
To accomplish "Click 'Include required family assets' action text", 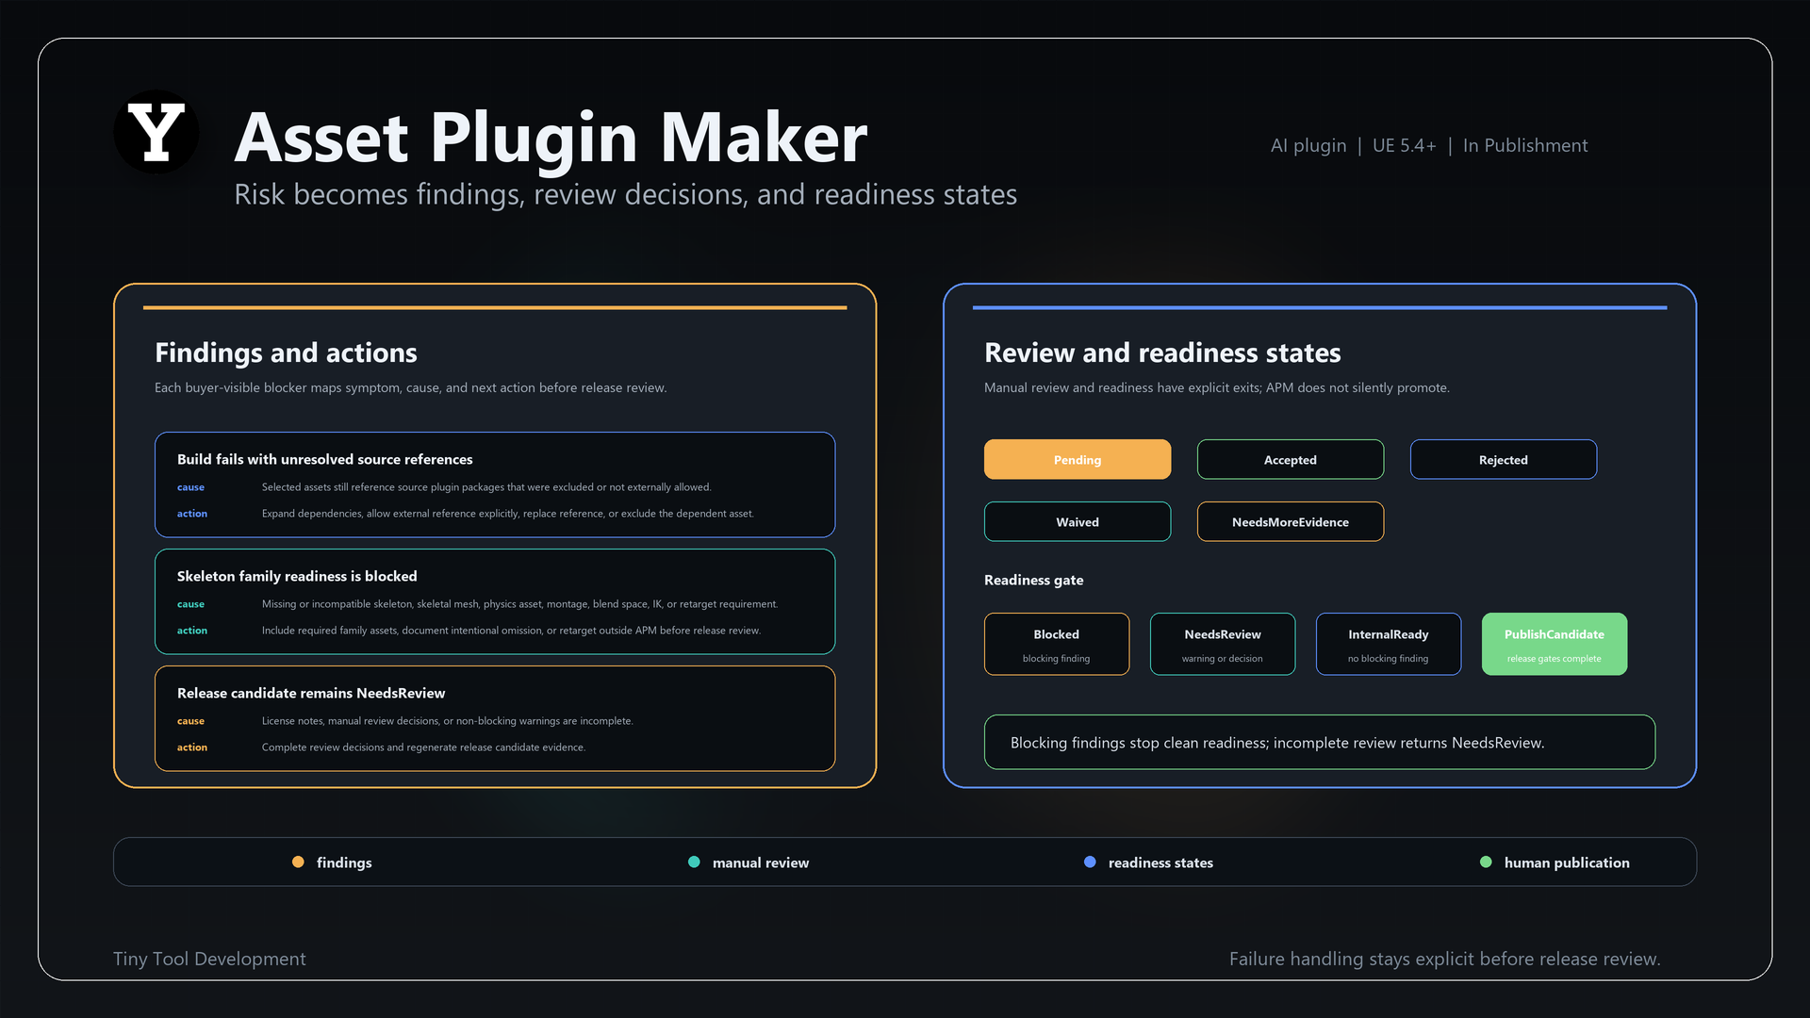I will pos(511,631).
